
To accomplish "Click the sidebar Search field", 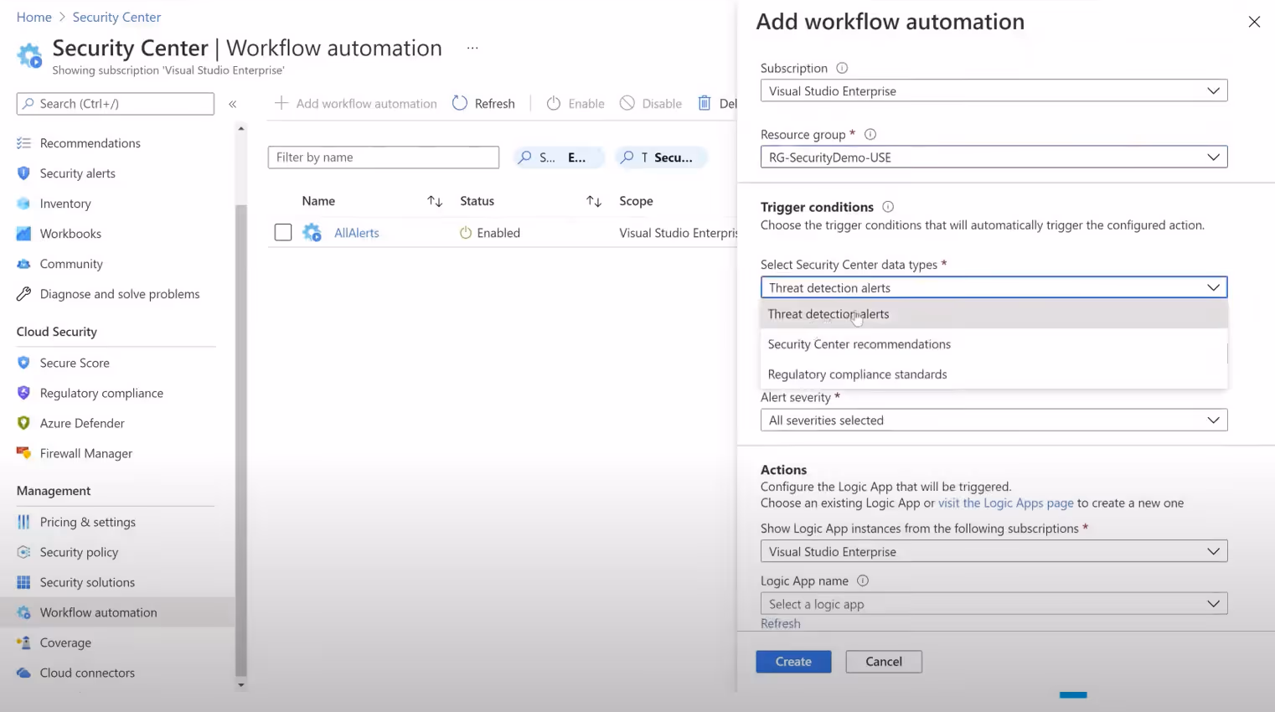I will pyautogui.click(x=116, y=104).
